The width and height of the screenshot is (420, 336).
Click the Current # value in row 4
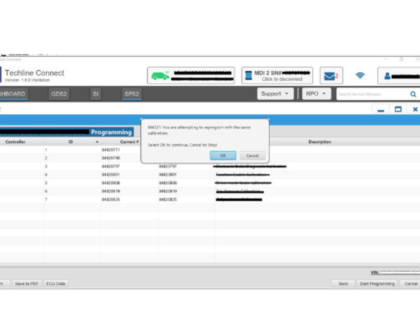click(x=111, y=174)
